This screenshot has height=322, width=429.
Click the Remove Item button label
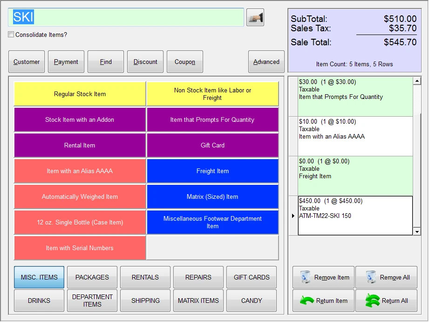click(x=332, y=277)
